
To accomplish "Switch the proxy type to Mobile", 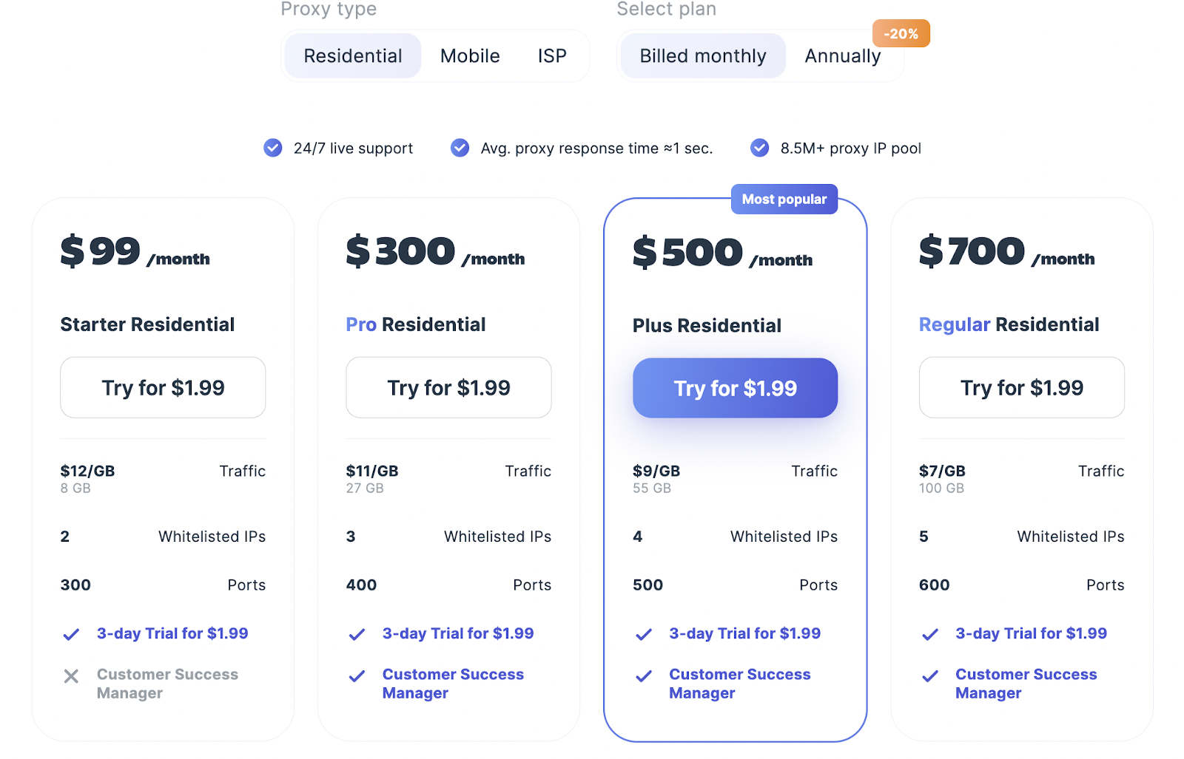I will (470, 56).
